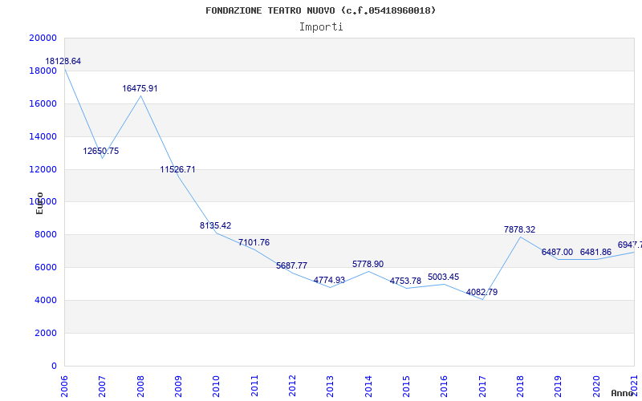
Task: Select the 11526.71 data label
Action: pyautogui.click(x=177, y=169)
